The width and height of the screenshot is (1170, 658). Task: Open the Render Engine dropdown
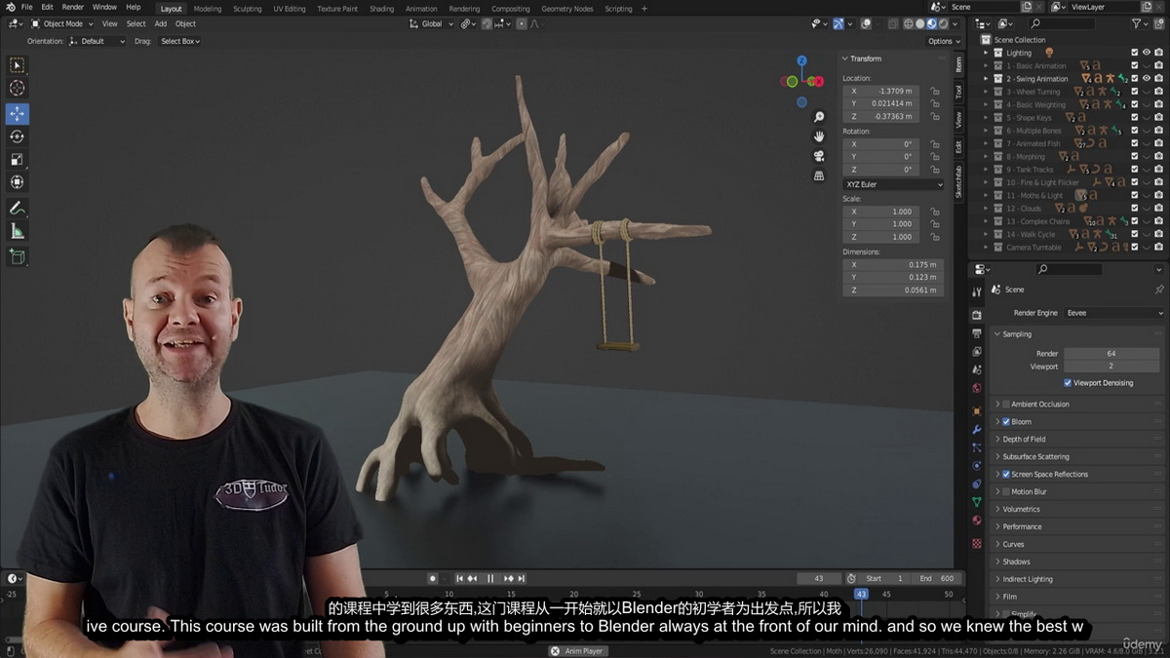coord(1114,313)
